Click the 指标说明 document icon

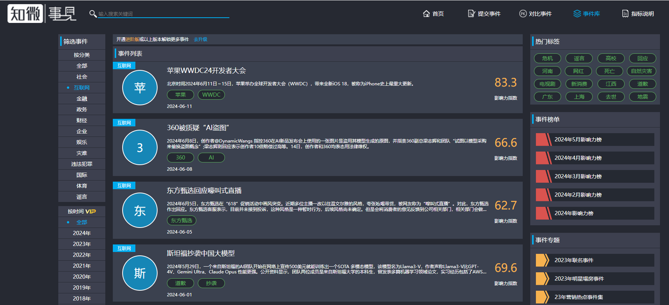625,14
